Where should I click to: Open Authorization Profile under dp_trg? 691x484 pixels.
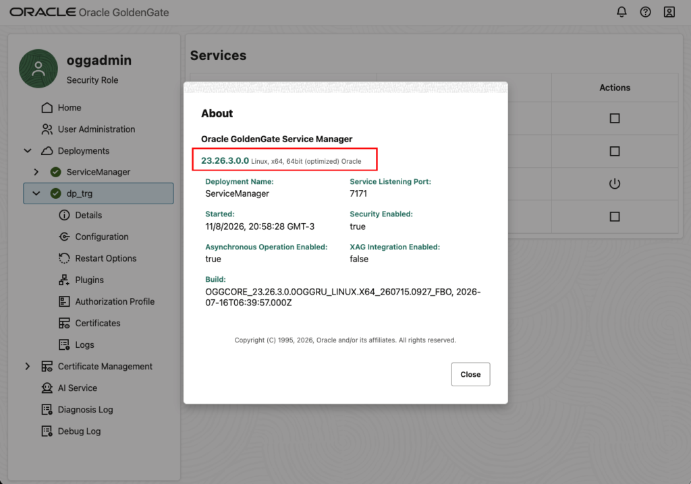pos(115,301)
